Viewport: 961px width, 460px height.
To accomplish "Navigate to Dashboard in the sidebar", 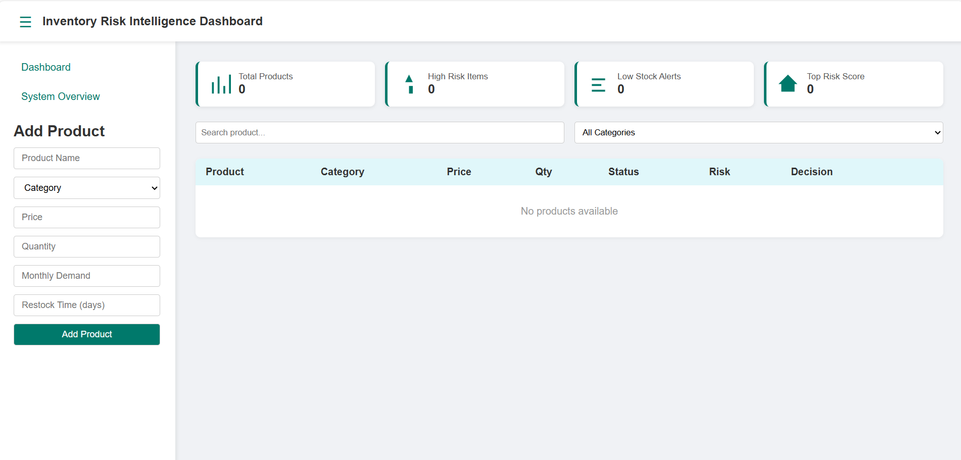I will click(45, 67).
